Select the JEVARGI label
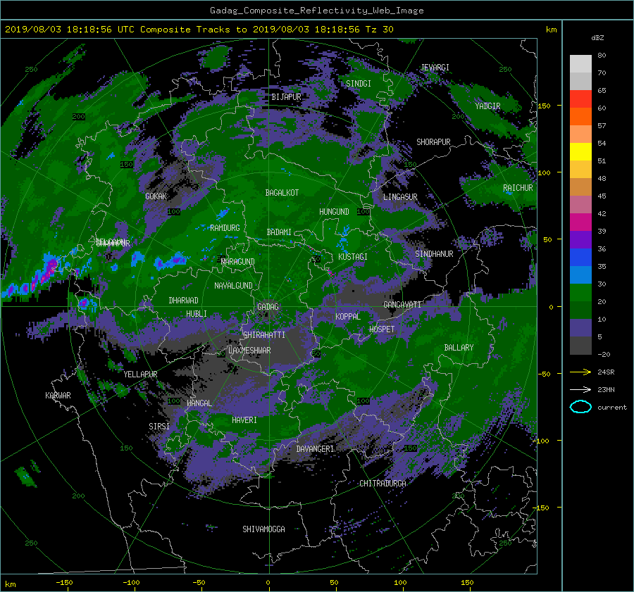This screenshot has width=634, height=592. [x=435, y=68]
